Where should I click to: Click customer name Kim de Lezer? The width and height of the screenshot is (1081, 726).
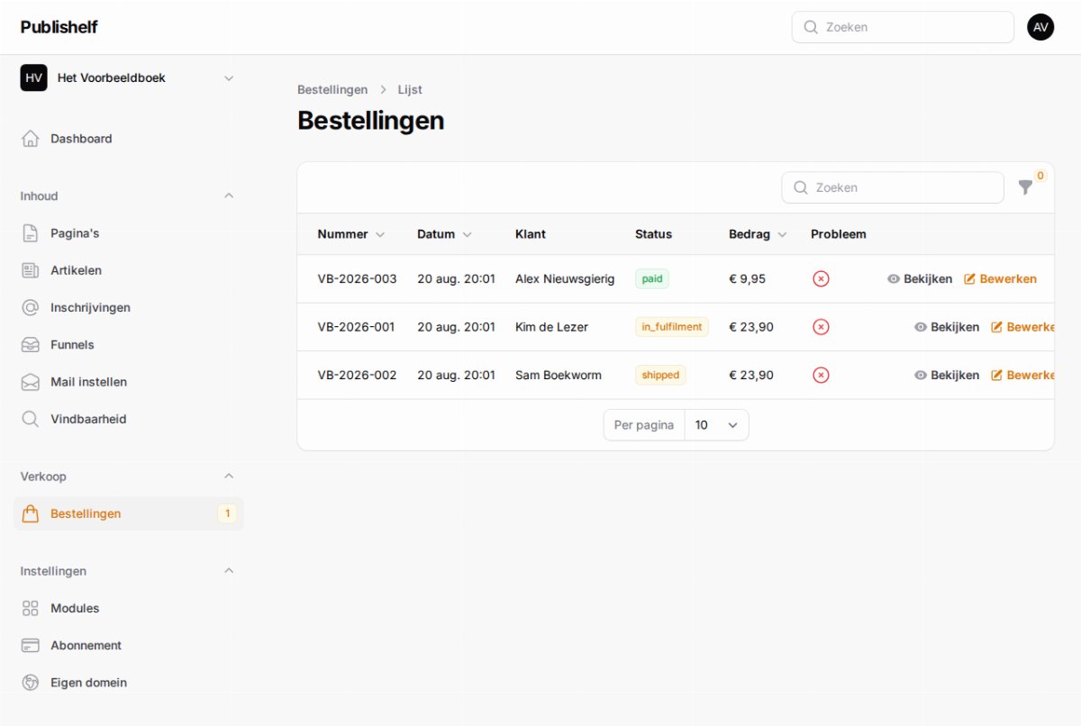point(551,327)
